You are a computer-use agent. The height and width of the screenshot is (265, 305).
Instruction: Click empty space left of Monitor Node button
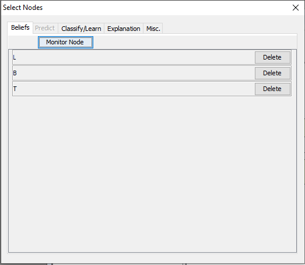pos(23,42)
